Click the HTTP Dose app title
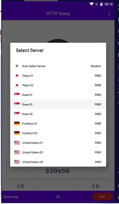119x204 pixels. pos(58,13)
